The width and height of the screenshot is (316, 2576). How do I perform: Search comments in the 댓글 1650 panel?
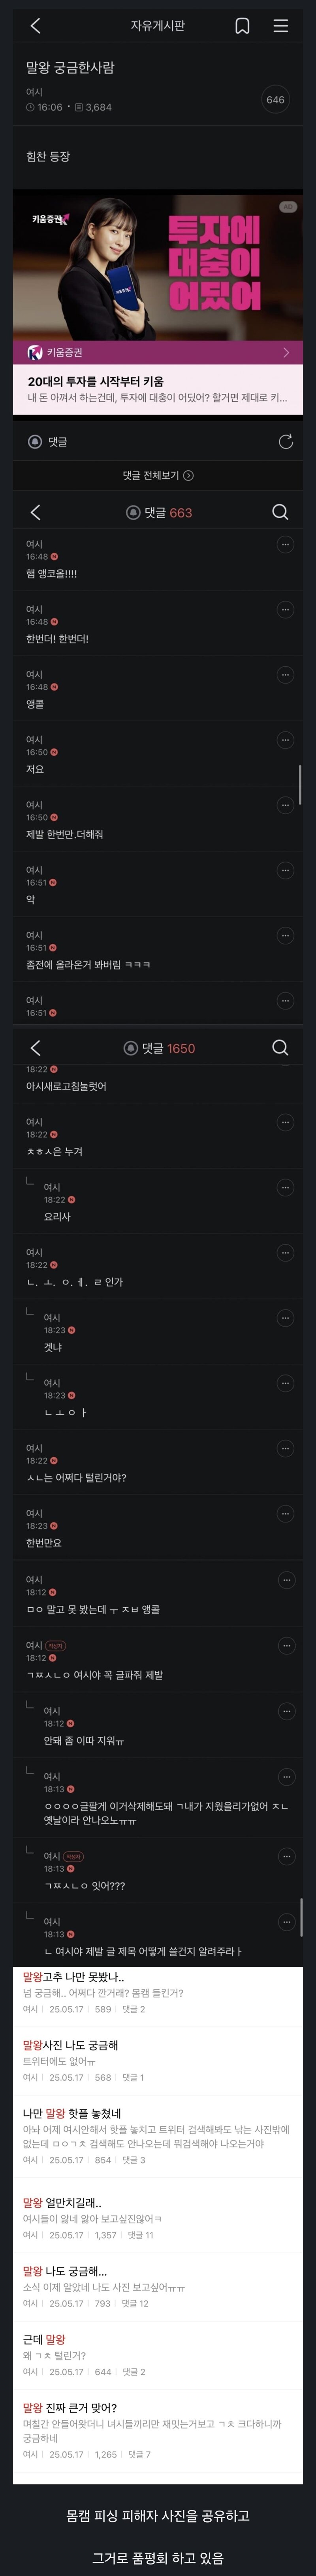280,1047
